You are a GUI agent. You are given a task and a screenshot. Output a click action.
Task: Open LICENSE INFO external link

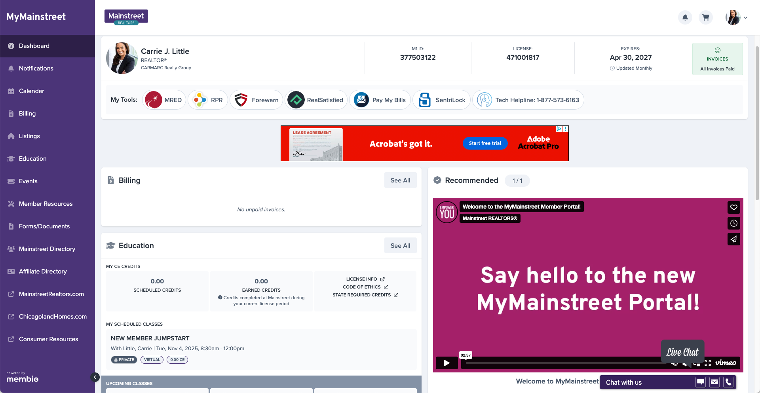[365, 279]
